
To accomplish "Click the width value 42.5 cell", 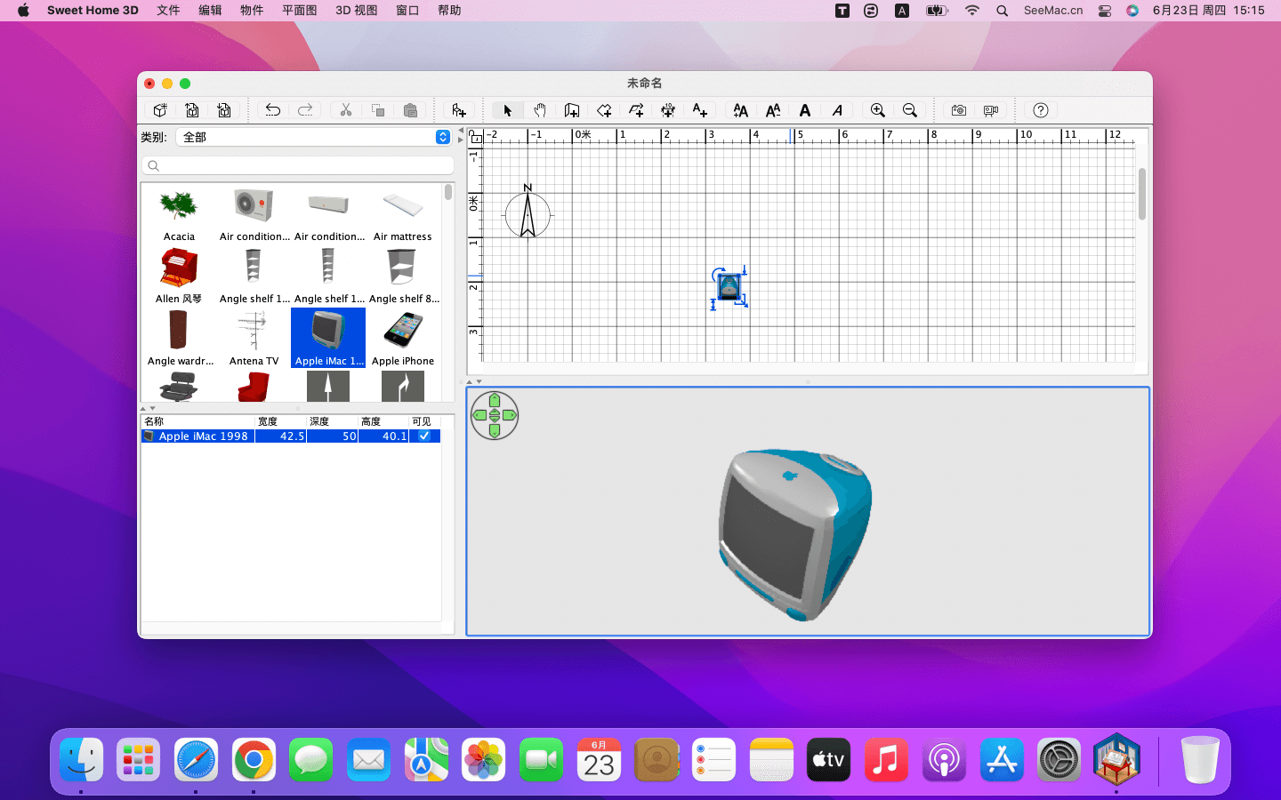I will (x=280, y=436).
